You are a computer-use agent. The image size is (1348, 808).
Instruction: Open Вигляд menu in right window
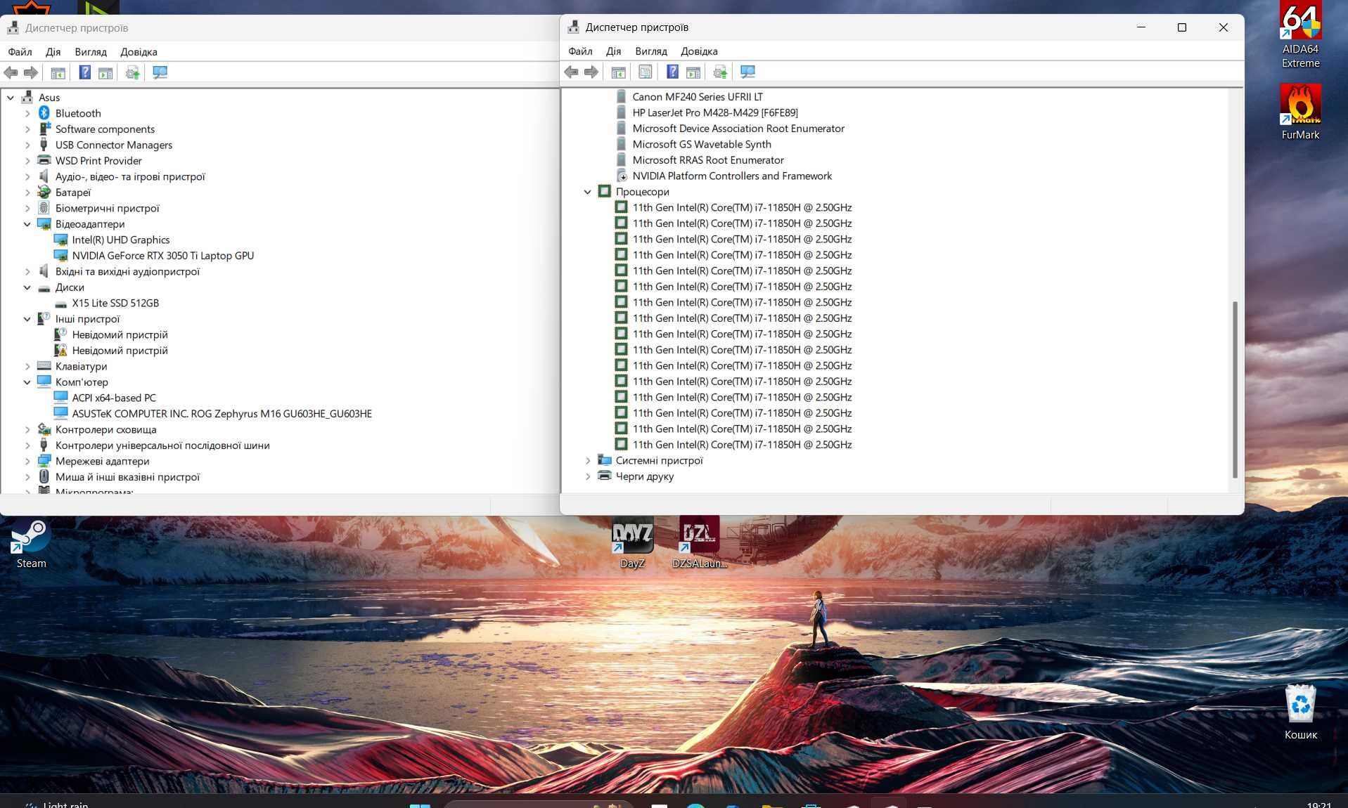pos(651,51)
